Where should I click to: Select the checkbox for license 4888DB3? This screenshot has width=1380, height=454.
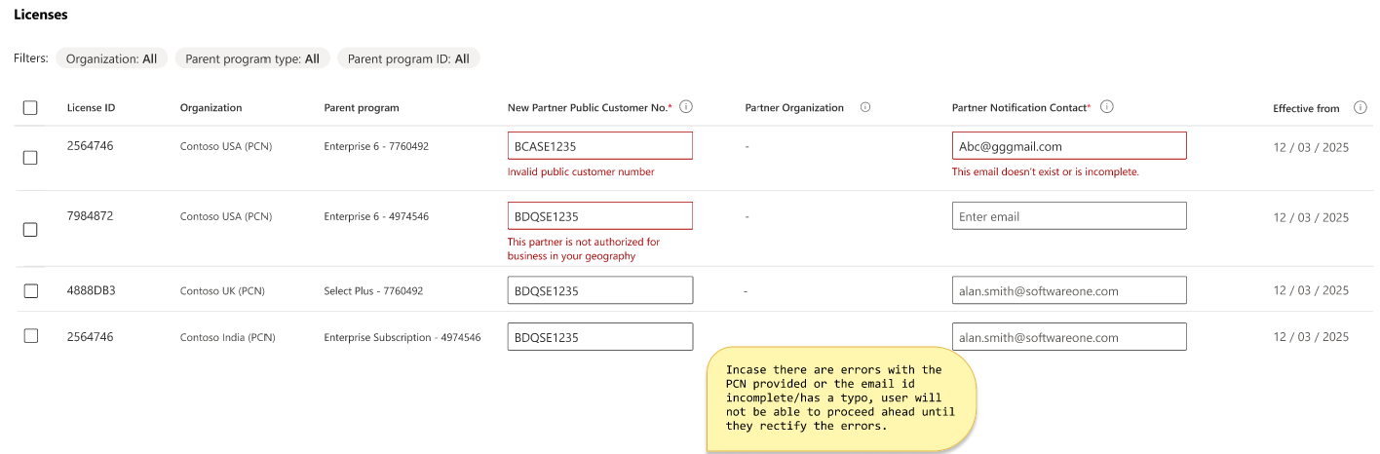point(30,290)
